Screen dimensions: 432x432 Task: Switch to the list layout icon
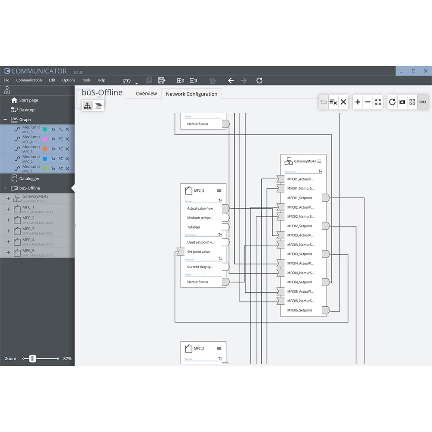click(98, 106)
